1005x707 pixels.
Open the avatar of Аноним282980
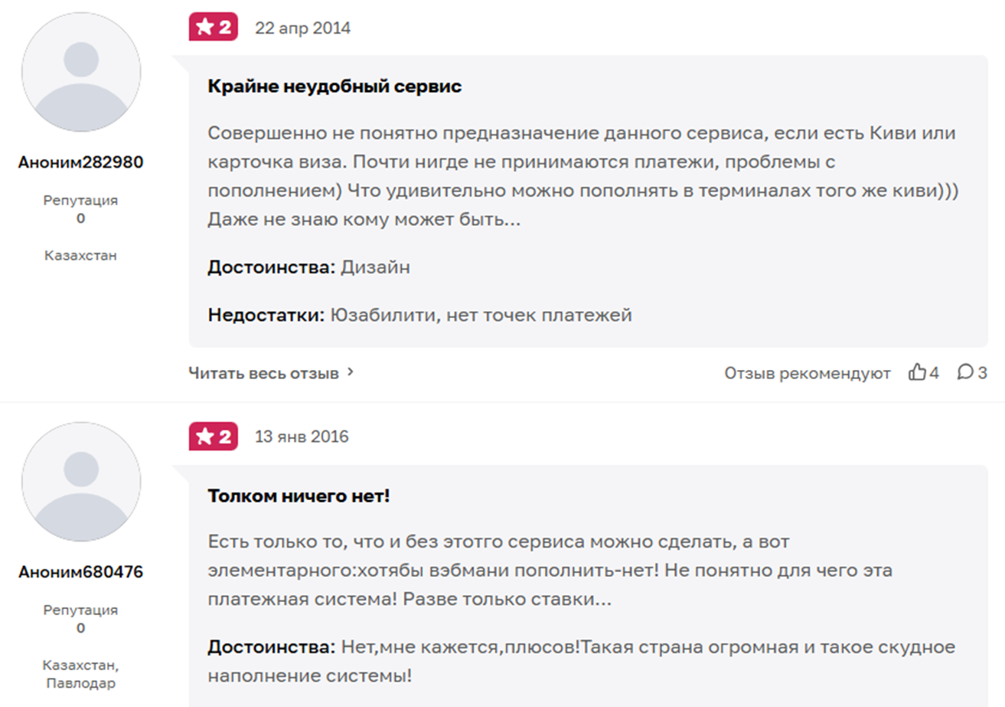click(x=81, y=71)
